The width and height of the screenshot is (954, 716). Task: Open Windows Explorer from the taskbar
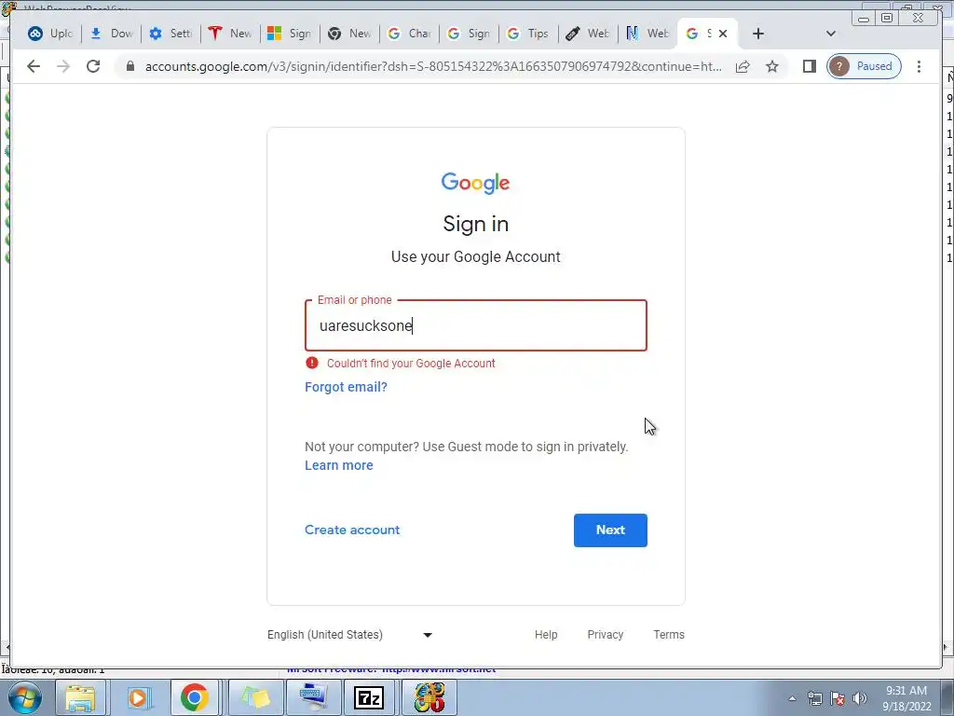(x=80, y=697)
